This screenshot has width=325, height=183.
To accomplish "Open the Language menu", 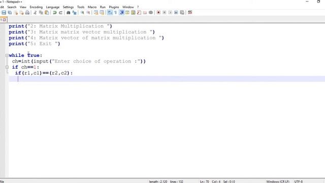I will click(x=53, y=7).
